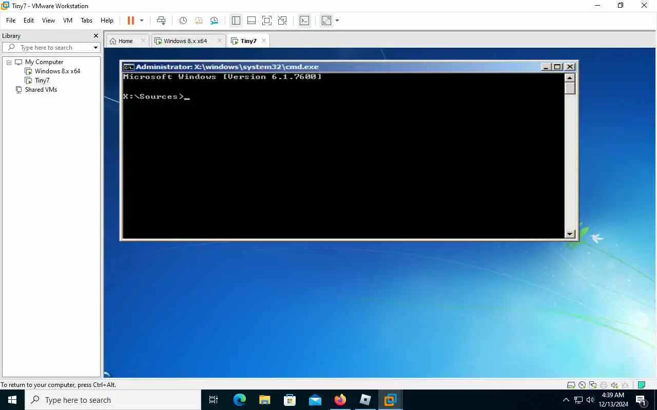
Task: Open the notification center
Action: [x=641, y=400]
